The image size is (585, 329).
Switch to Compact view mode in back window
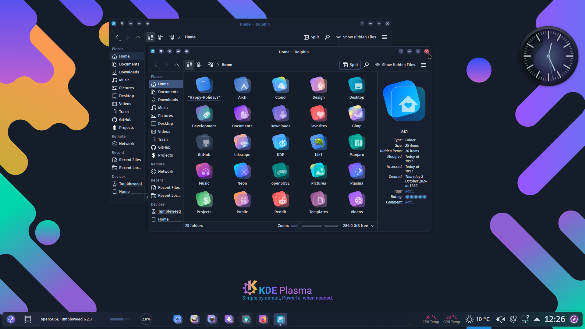pyautogui.click(x=161, y=37)
